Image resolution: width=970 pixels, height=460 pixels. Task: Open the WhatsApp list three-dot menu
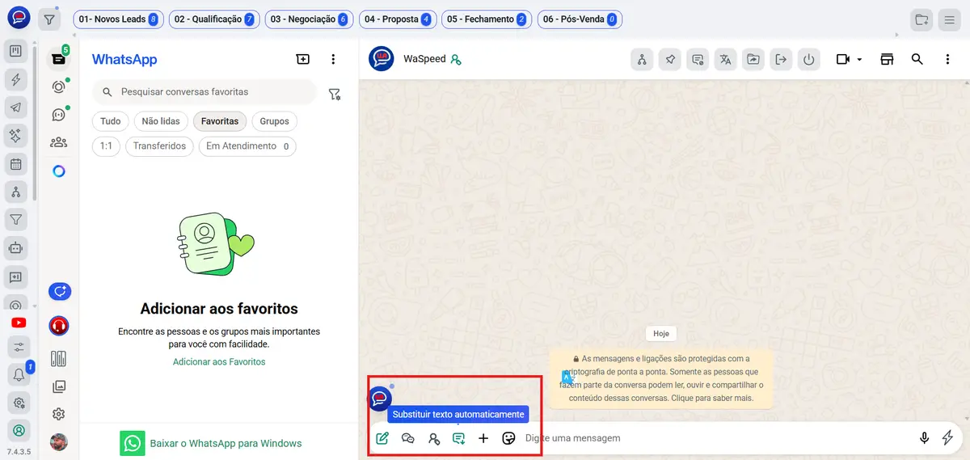(333, 59)
